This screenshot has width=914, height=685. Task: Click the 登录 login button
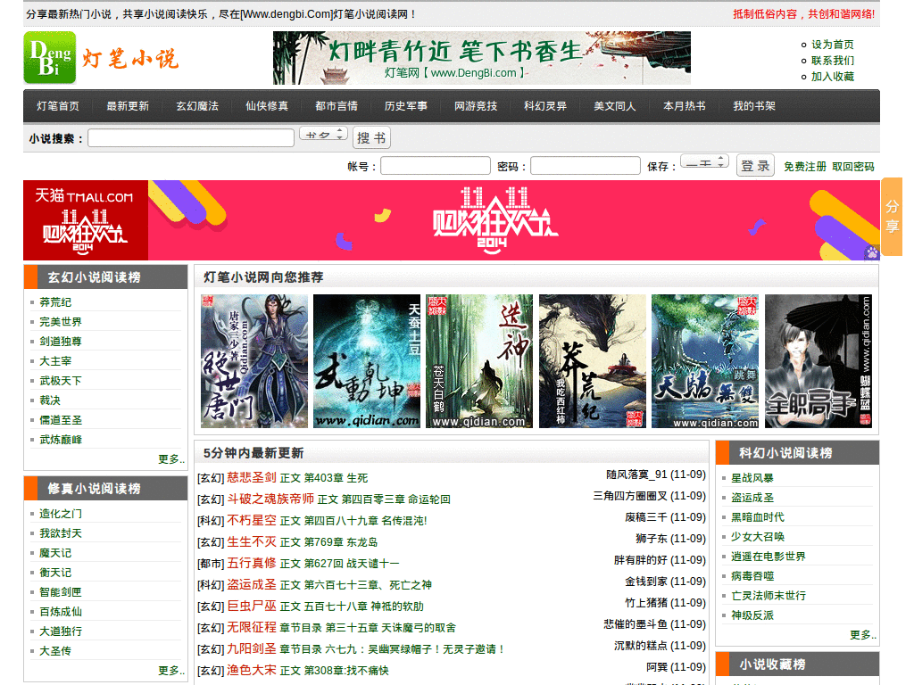(x=755, y=166)
